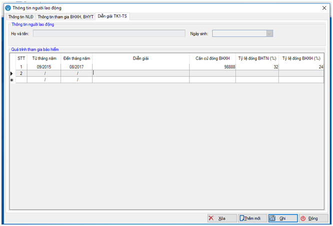Close the Thông tin người lao động window
Image resolution: width=333 pixels, height=226 pixels.
[x=324, y=8]
